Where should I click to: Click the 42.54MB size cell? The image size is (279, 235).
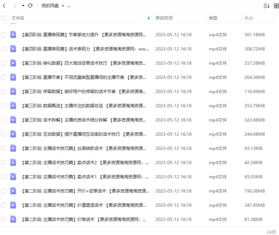[x=253, y=163]
